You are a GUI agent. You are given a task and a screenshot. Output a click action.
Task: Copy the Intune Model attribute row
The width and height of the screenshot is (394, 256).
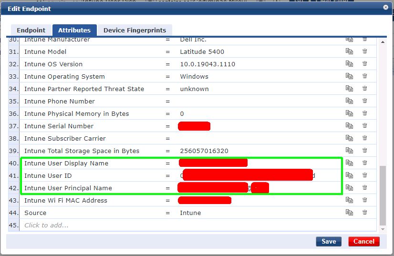(349, 51)
